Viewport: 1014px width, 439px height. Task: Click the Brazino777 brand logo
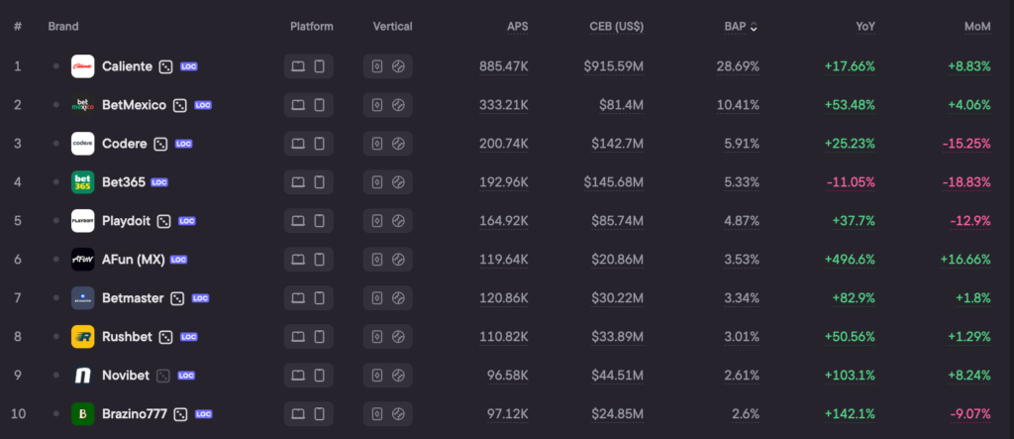click(83, 414)
